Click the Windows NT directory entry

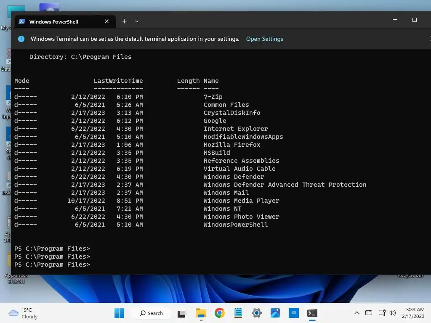(222, 209)
